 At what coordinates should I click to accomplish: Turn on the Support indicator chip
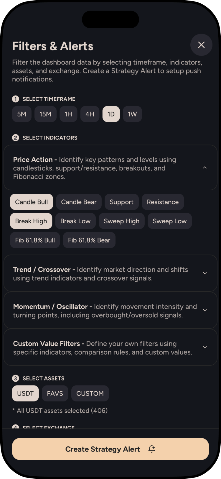(x=121, y=202)
